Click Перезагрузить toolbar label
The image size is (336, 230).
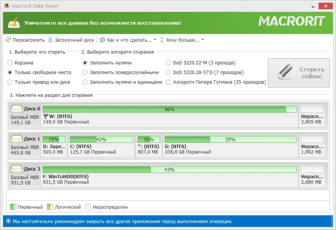point(29,40)
